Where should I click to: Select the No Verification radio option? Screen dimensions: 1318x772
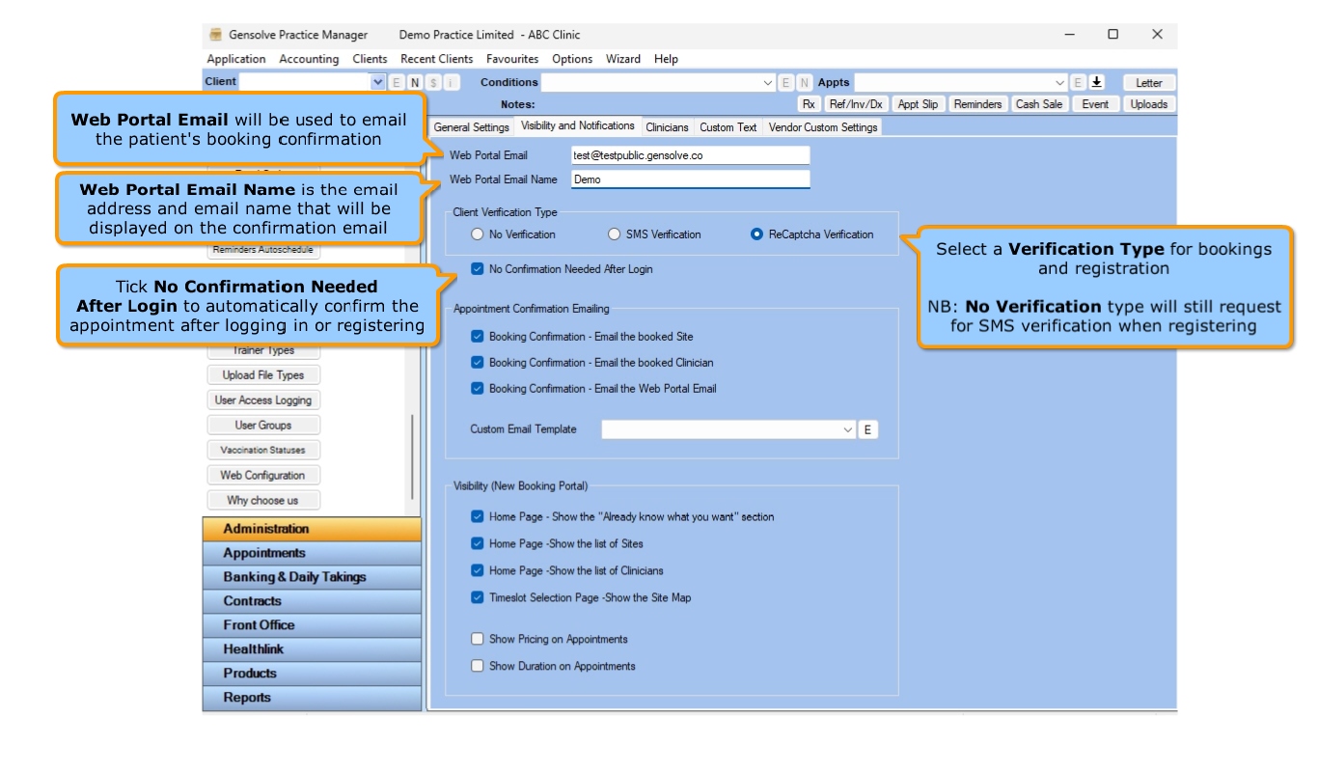477,234
